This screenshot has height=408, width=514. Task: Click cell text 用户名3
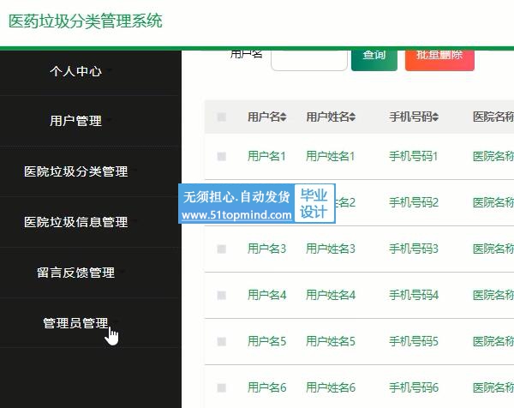pos(266,249)
